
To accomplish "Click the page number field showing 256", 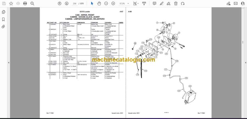I will coord(75,4).
